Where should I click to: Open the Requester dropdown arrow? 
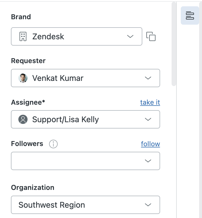tap(148, 78)
